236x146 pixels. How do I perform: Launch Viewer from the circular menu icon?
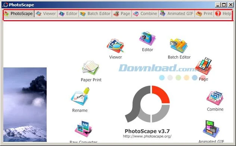tap(115, 46)
